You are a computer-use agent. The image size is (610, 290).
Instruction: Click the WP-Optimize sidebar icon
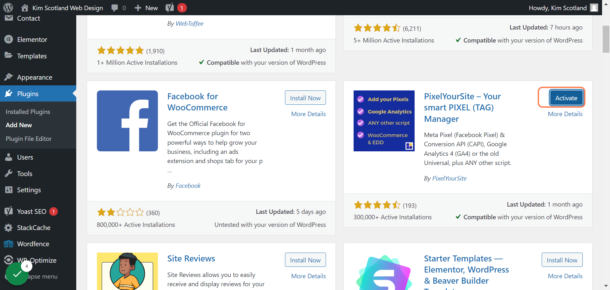[9, 260]
